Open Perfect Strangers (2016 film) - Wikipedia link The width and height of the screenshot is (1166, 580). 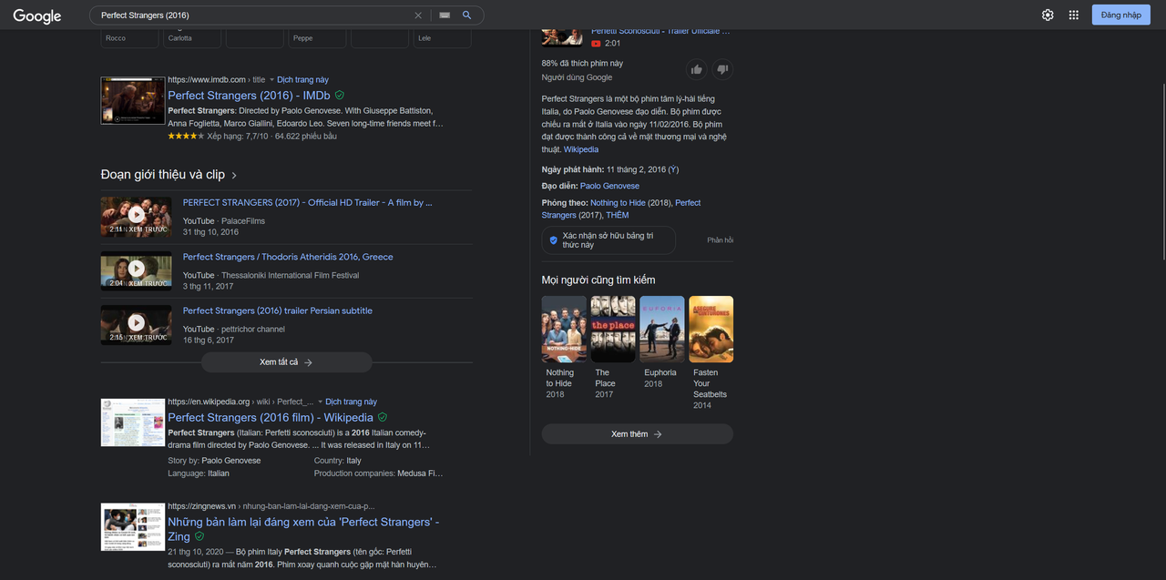click(271, 417)
